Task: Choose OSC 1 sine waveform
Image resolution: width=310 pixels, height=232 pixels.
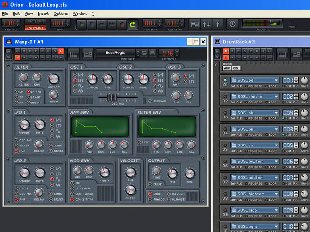Action: coord(75,86)
